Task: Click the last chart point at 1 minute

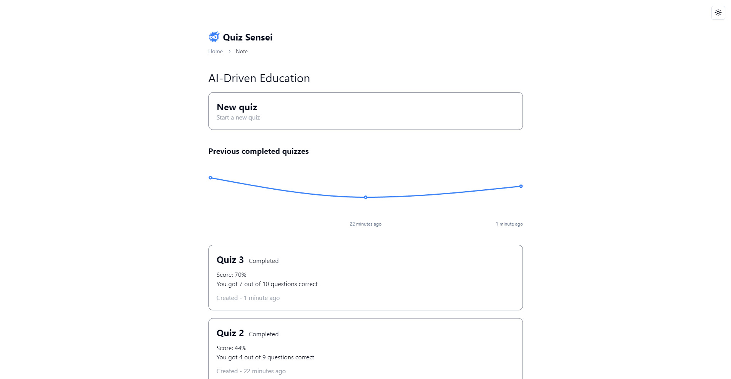Action: point(521,186)
